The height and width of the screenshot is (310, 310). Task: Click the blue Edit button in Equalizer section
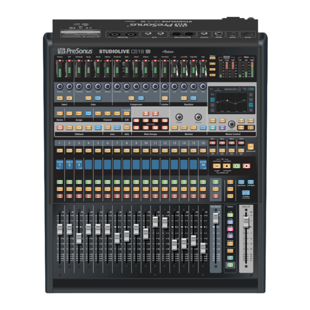[193, 98]
